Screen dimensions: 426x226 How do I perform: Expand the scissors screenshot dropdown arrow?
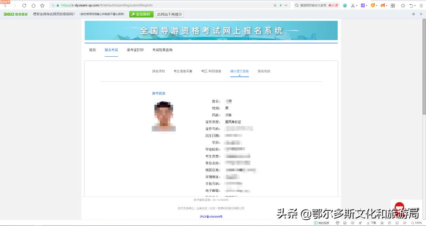coord(357,6)
